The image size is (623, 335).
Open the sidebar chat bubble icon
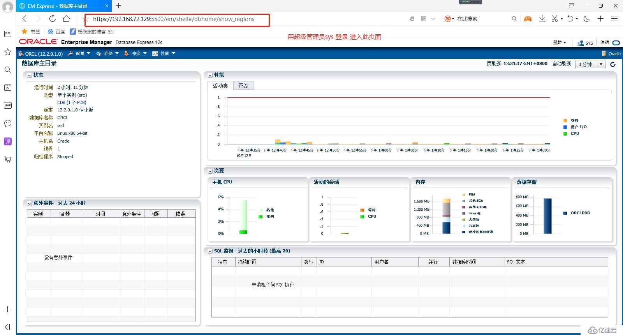tap(7, 123)
